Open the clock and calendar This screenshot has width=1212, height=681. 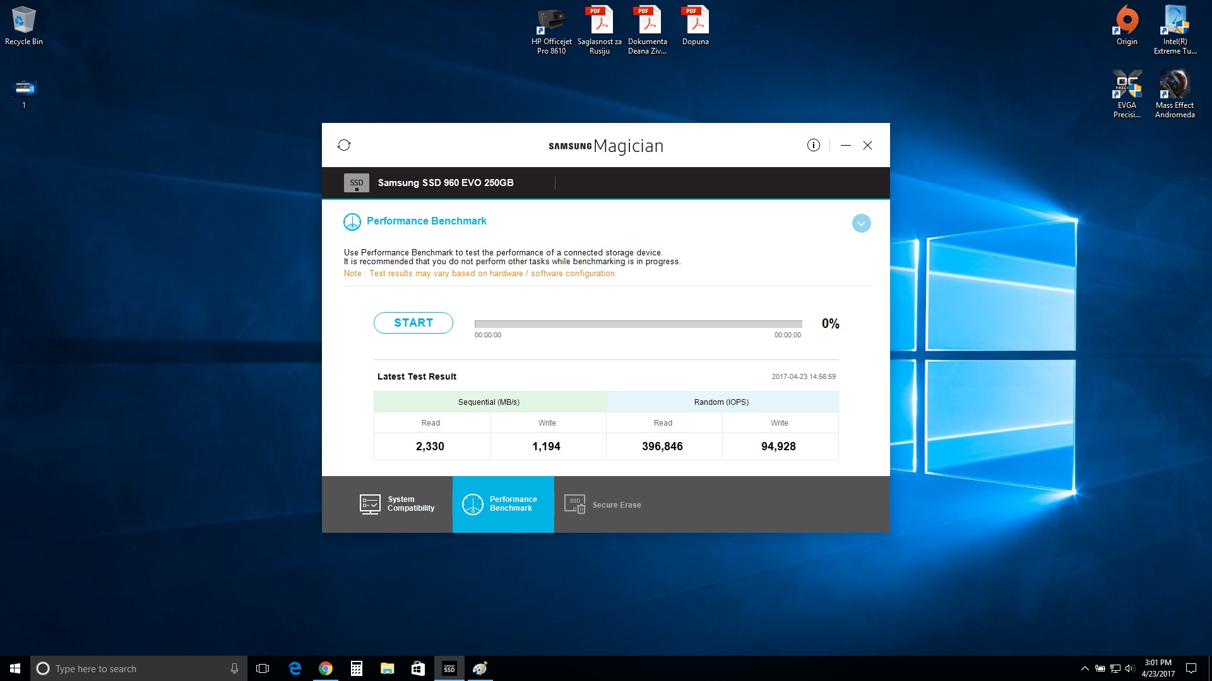(x=1158, y=668)
